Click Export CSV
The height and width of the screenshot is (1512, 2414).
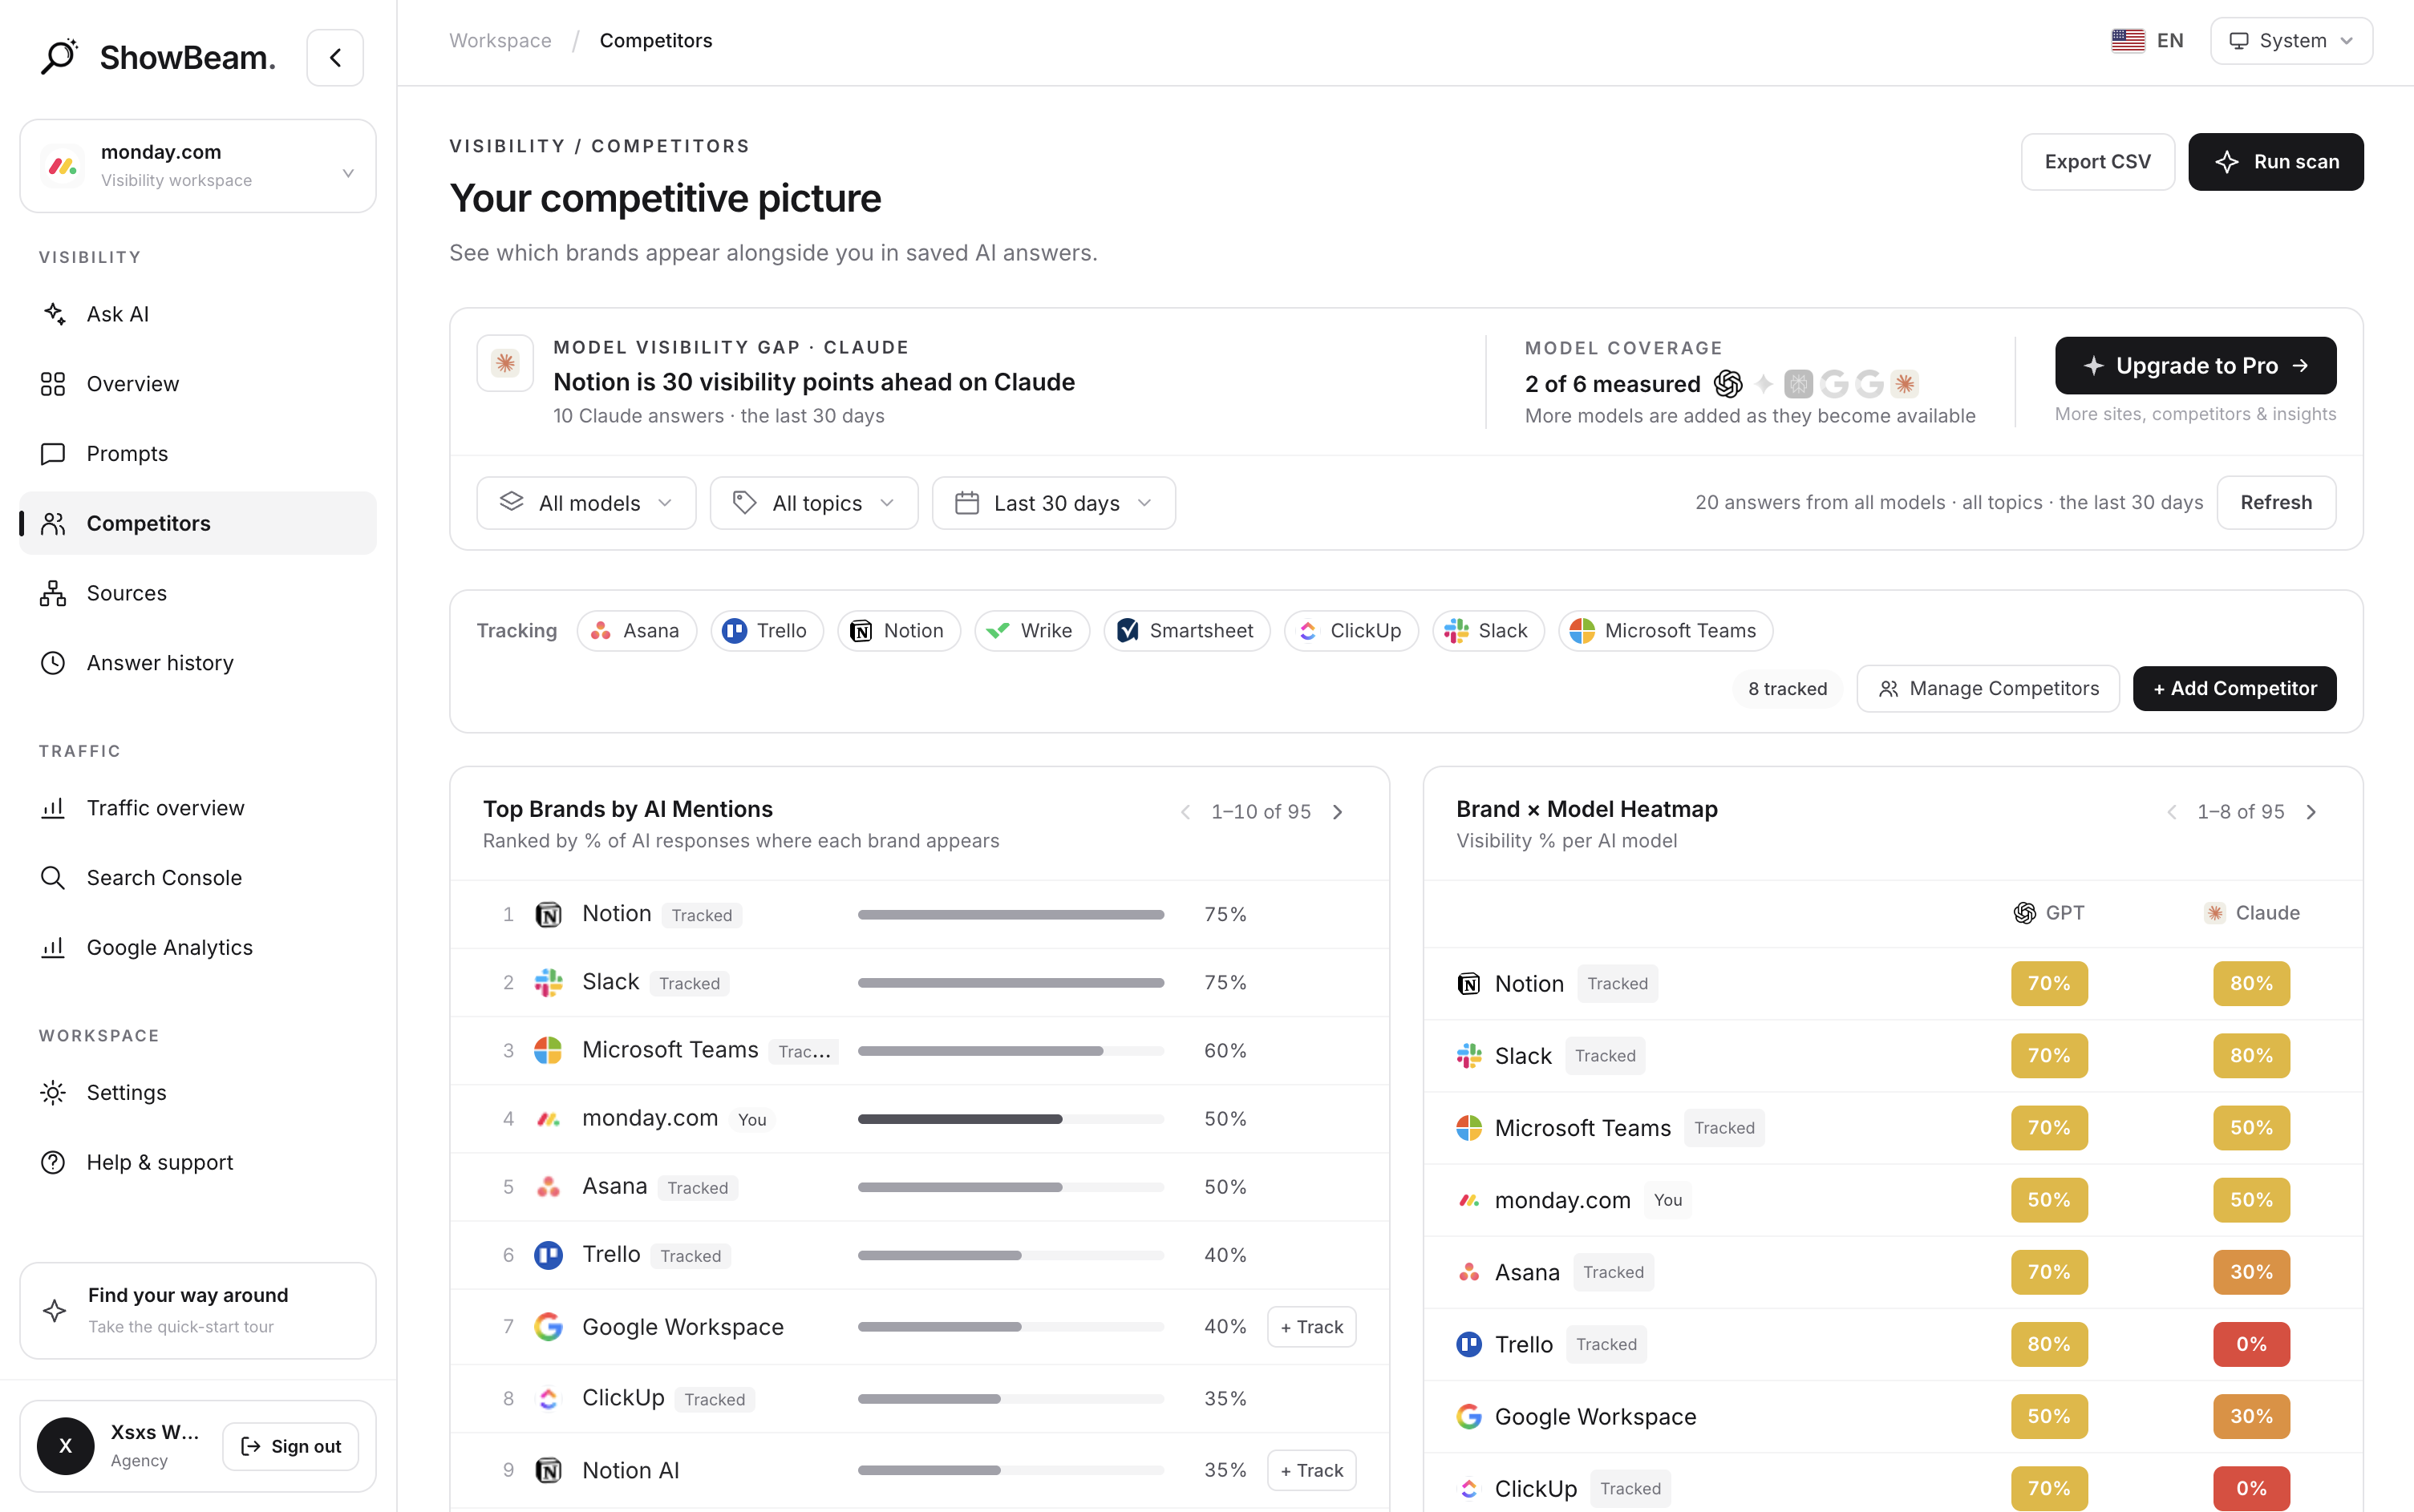click(2097, 162)
